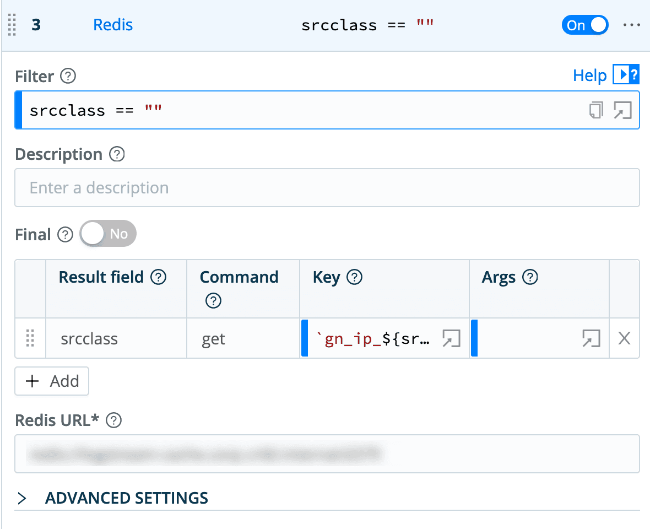Enable the Final setting
This screenshot has height=529, width=650.
point(108,233)
